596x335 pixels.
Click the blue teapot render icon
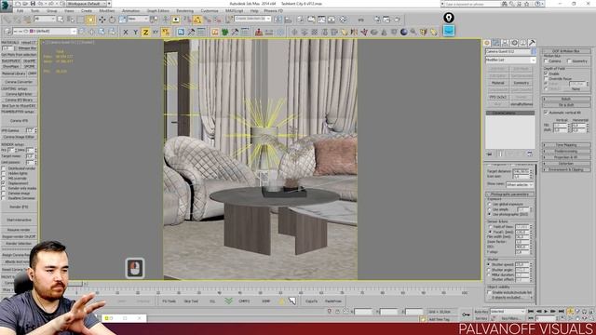click(449, 31)
